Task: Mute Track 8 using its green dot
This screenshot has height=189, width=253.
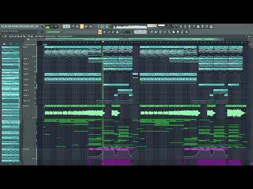Action: click(35, 93)
